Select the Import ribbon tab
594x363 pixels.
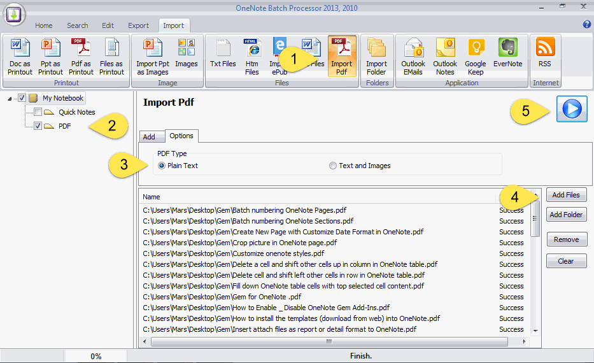(x=174, y=25)
